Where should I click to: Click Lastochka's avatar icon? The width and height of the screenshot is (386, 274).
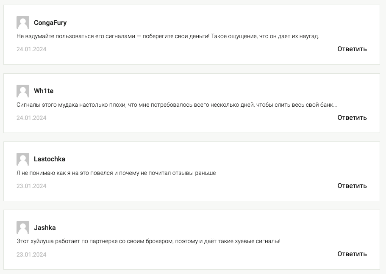click(x=23, y=159)
